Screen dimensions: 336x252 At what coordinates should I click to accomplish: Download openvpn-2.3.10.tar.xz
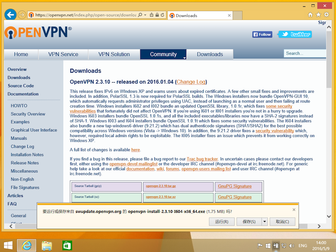pos(161,197)
